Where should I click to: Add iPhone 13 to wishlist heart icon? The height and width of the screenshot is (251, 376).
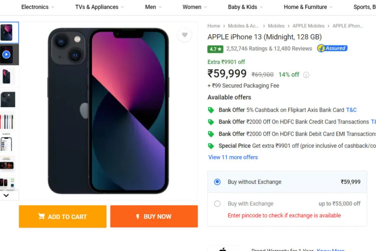[x=184, y=35]
